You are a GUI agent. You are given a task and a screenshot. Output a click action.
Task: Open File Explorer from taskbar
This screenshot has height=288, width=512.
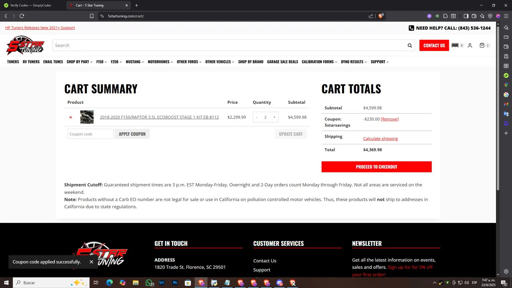click(136, 283)
